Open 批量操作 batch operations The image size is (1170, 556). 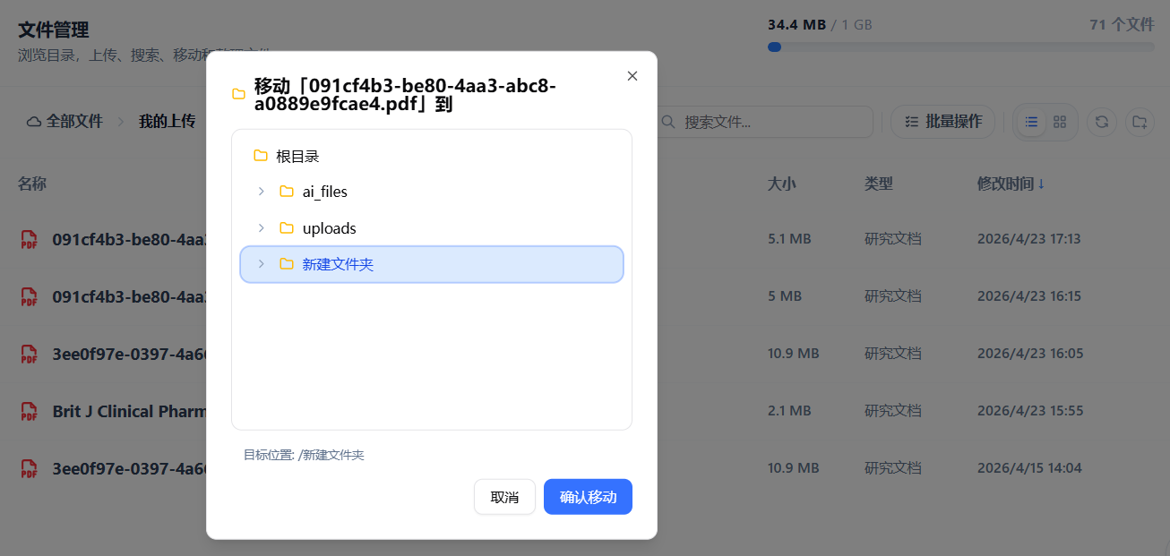point(942,122)
